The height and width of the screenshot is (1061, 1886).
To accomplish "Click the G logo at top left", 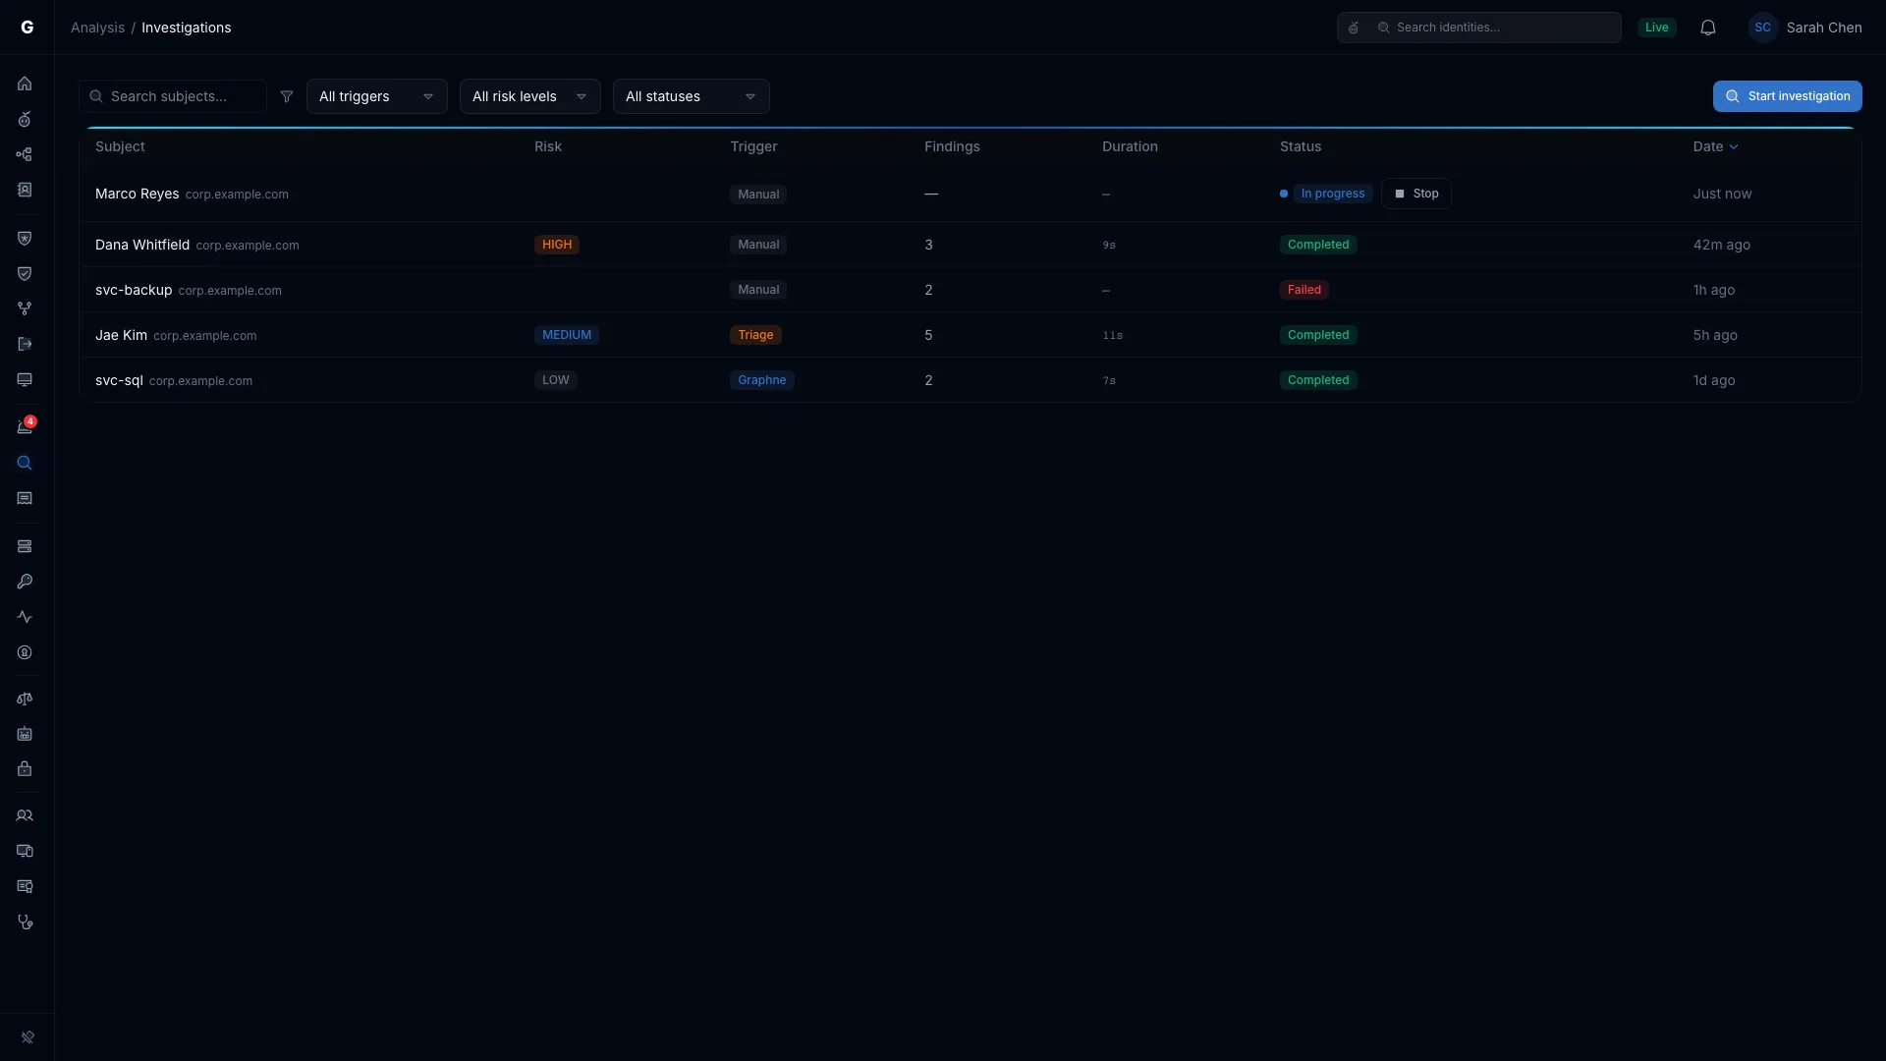I will [28, 28].
